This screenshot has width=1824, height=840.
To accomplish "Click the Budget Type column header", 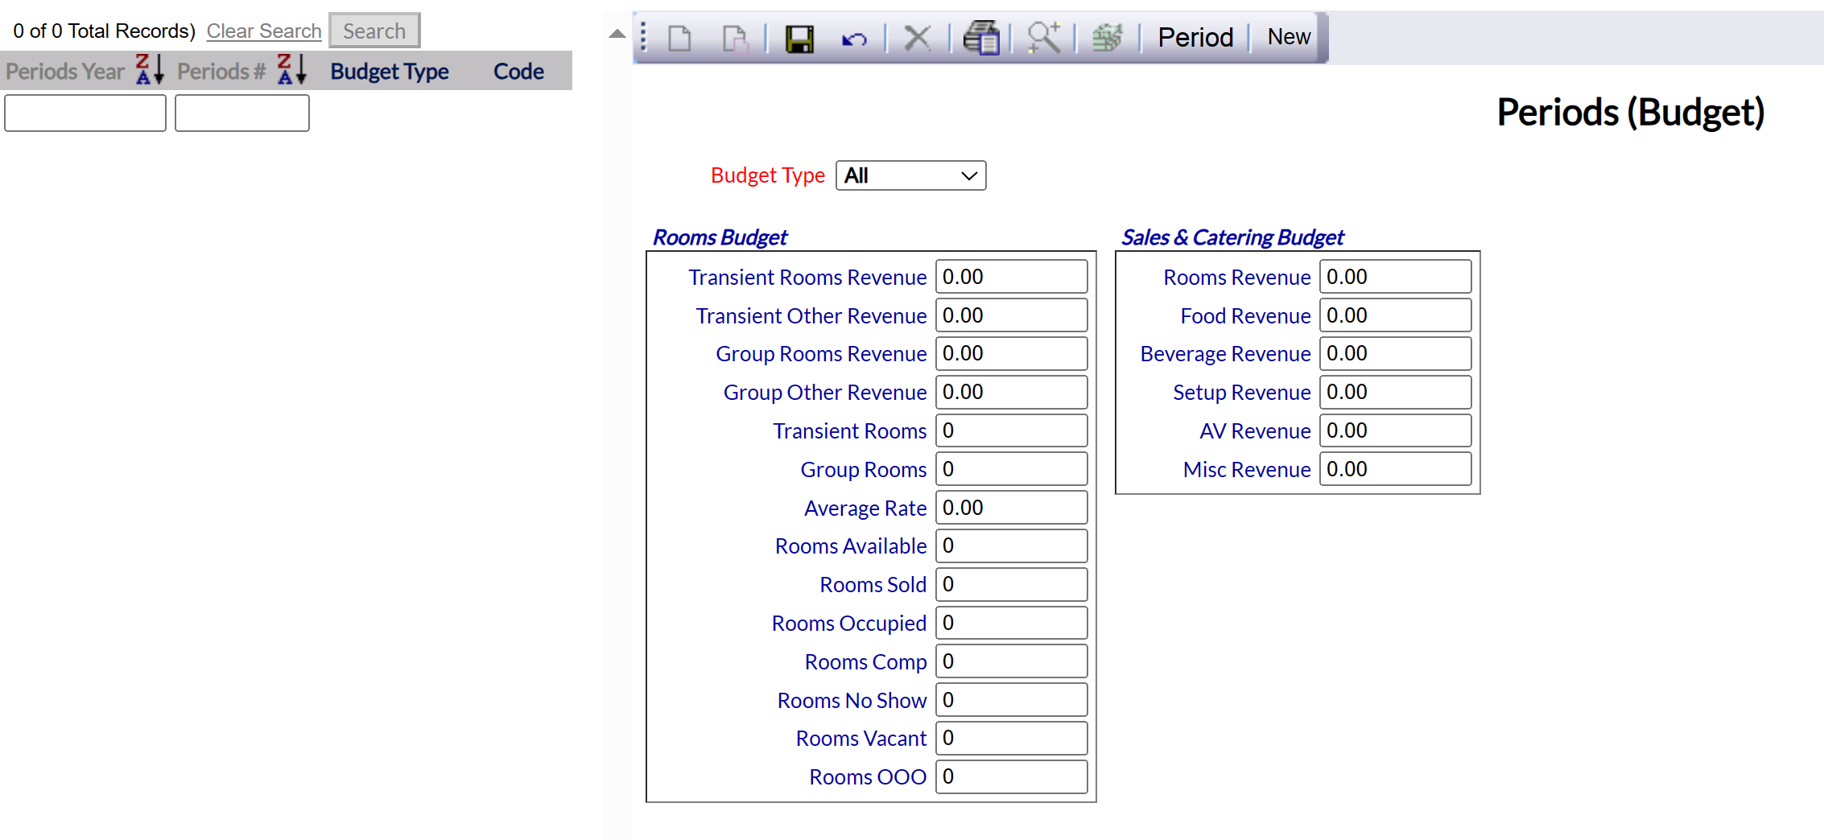I will [390, 72].
